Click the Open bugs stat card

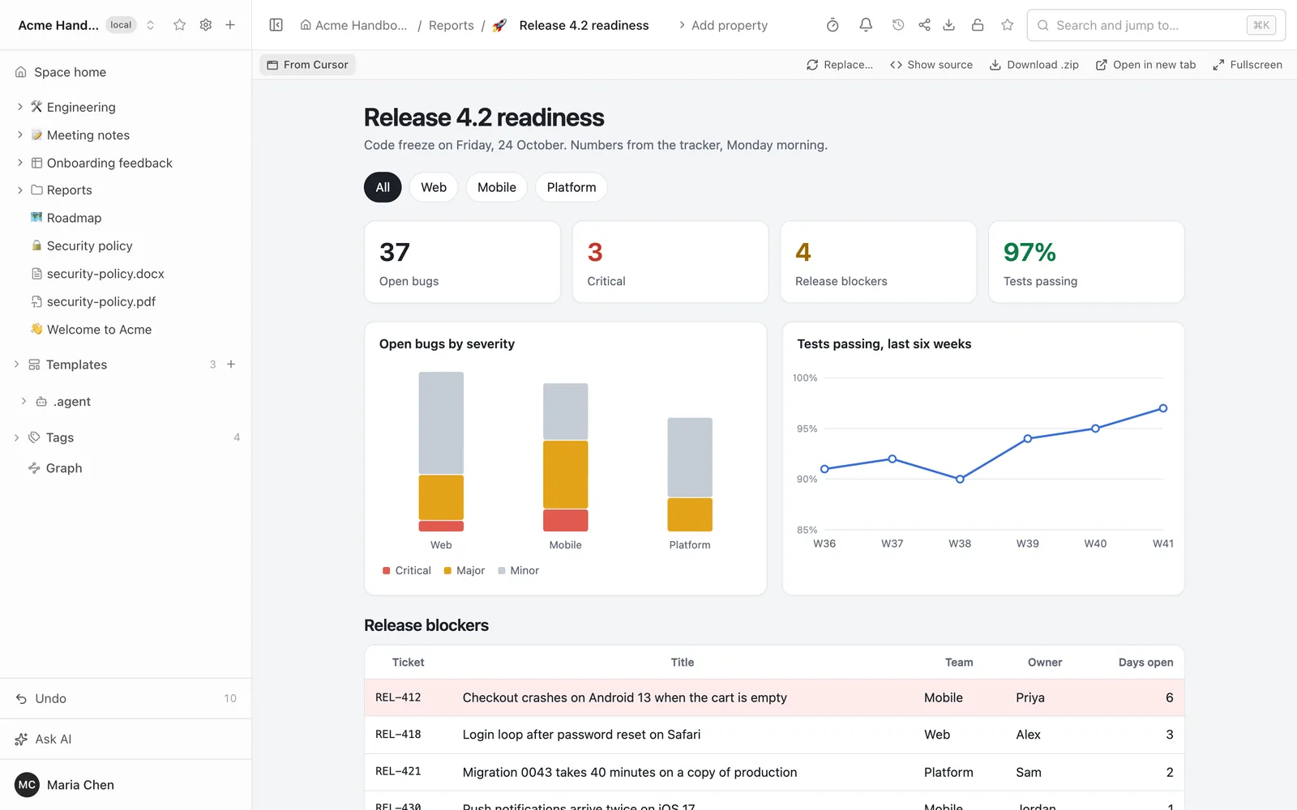tap(462, 262)
